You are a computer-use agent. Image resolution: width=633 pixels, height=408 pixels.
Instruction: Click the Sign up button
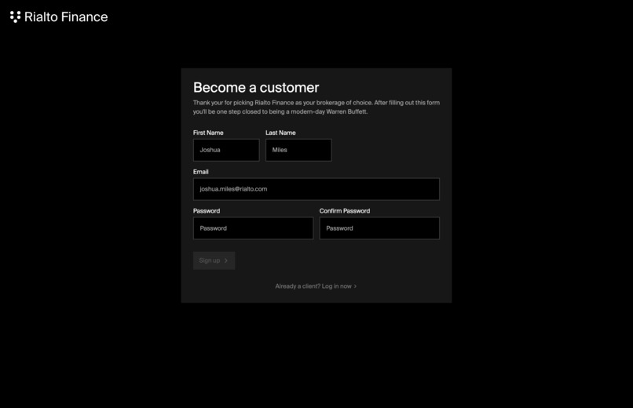click(x=214, y=260)
